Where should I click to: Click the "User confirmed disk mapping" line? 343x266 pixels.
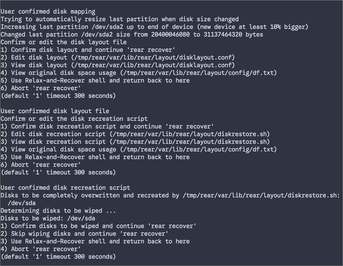click(48, 12)
